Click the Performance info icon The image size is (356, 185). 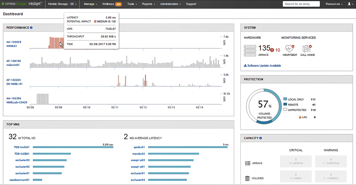point(31,28)
